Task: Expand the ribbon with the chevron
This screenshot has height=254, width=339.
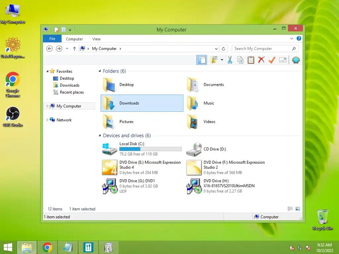Action: point(291,39)
